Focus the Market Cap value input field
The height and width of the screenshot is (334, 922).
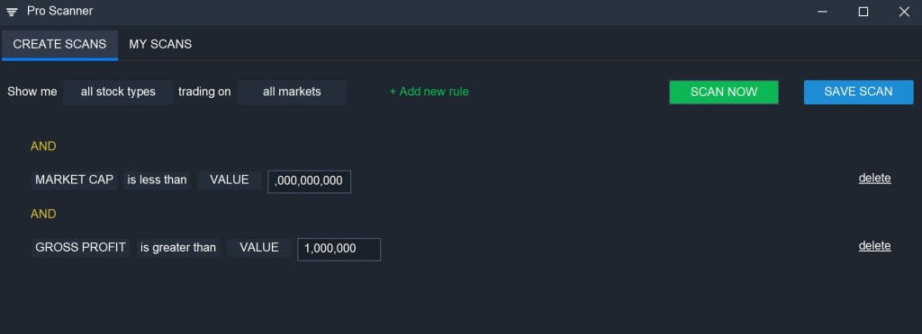click(x=310, y=181)
